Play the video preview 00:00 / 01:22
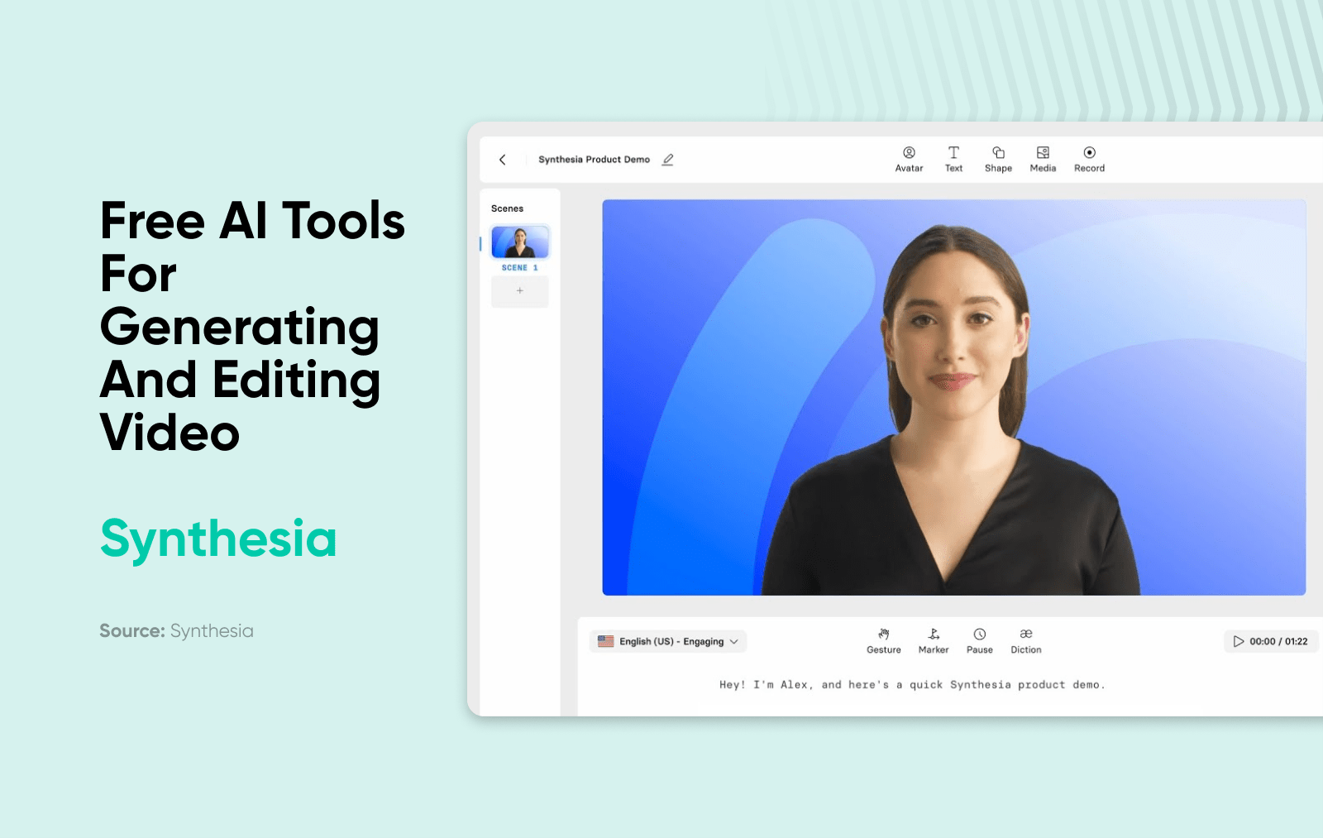The height and width of the screenshot is (838, 1323). (1271, 641)
